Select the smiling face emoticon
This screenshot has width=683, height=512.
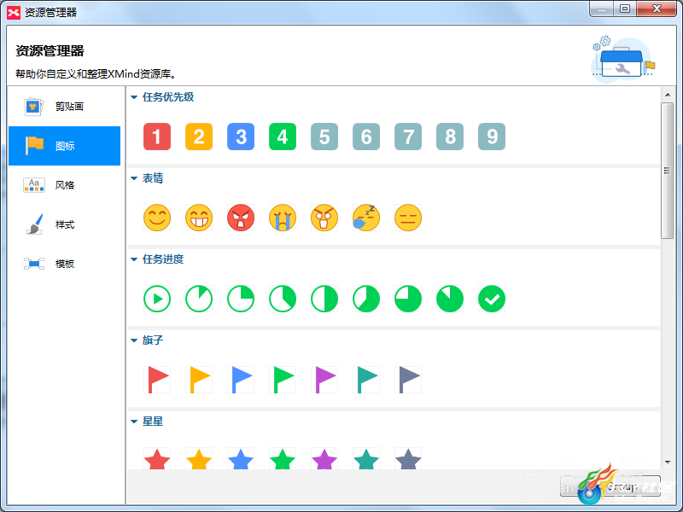pyautogui.click(x=157, y=218)
